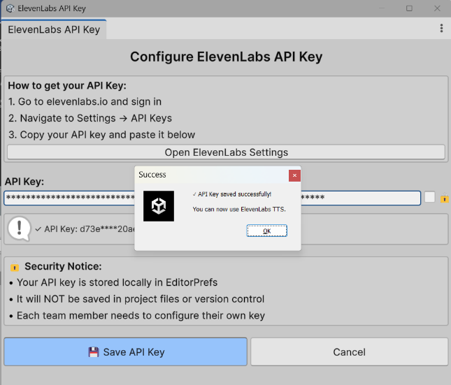Close the ElevenLabs API Key window

coord(437,8)
